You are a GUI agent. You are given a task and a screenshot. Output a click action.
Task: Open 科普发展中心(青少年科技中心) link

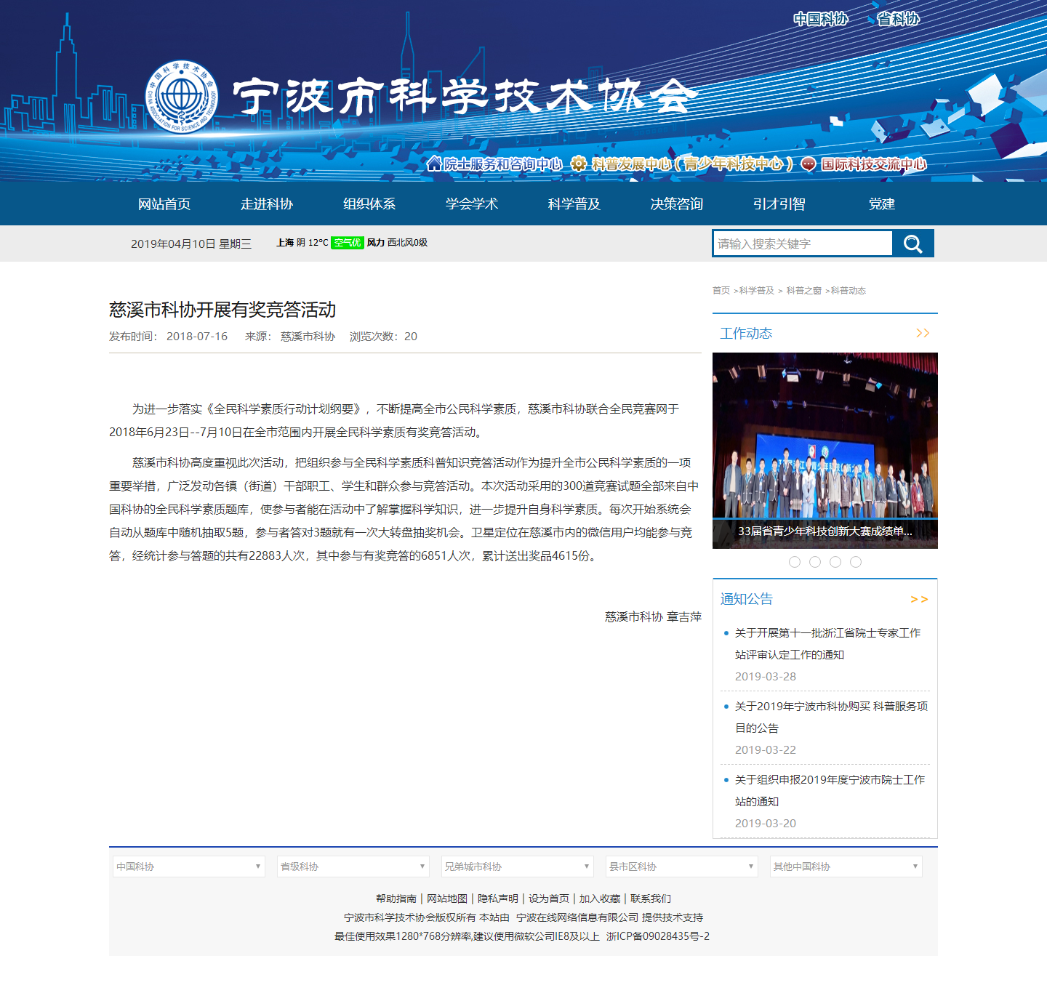click(x=692, y=164)
